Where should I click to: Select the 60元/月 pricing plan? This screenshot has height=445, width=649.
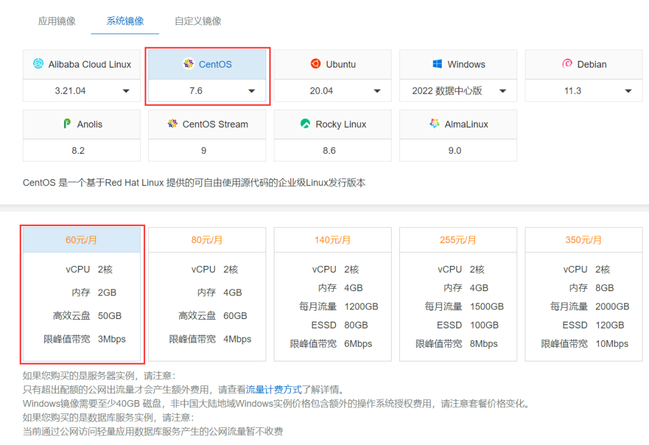(82, 240)
